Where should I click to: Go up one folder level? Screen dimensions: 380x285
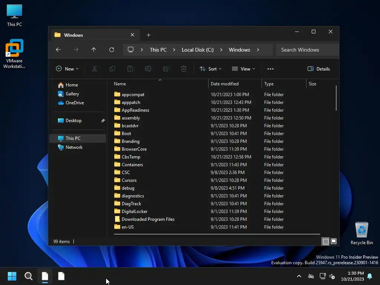point(94,50)
